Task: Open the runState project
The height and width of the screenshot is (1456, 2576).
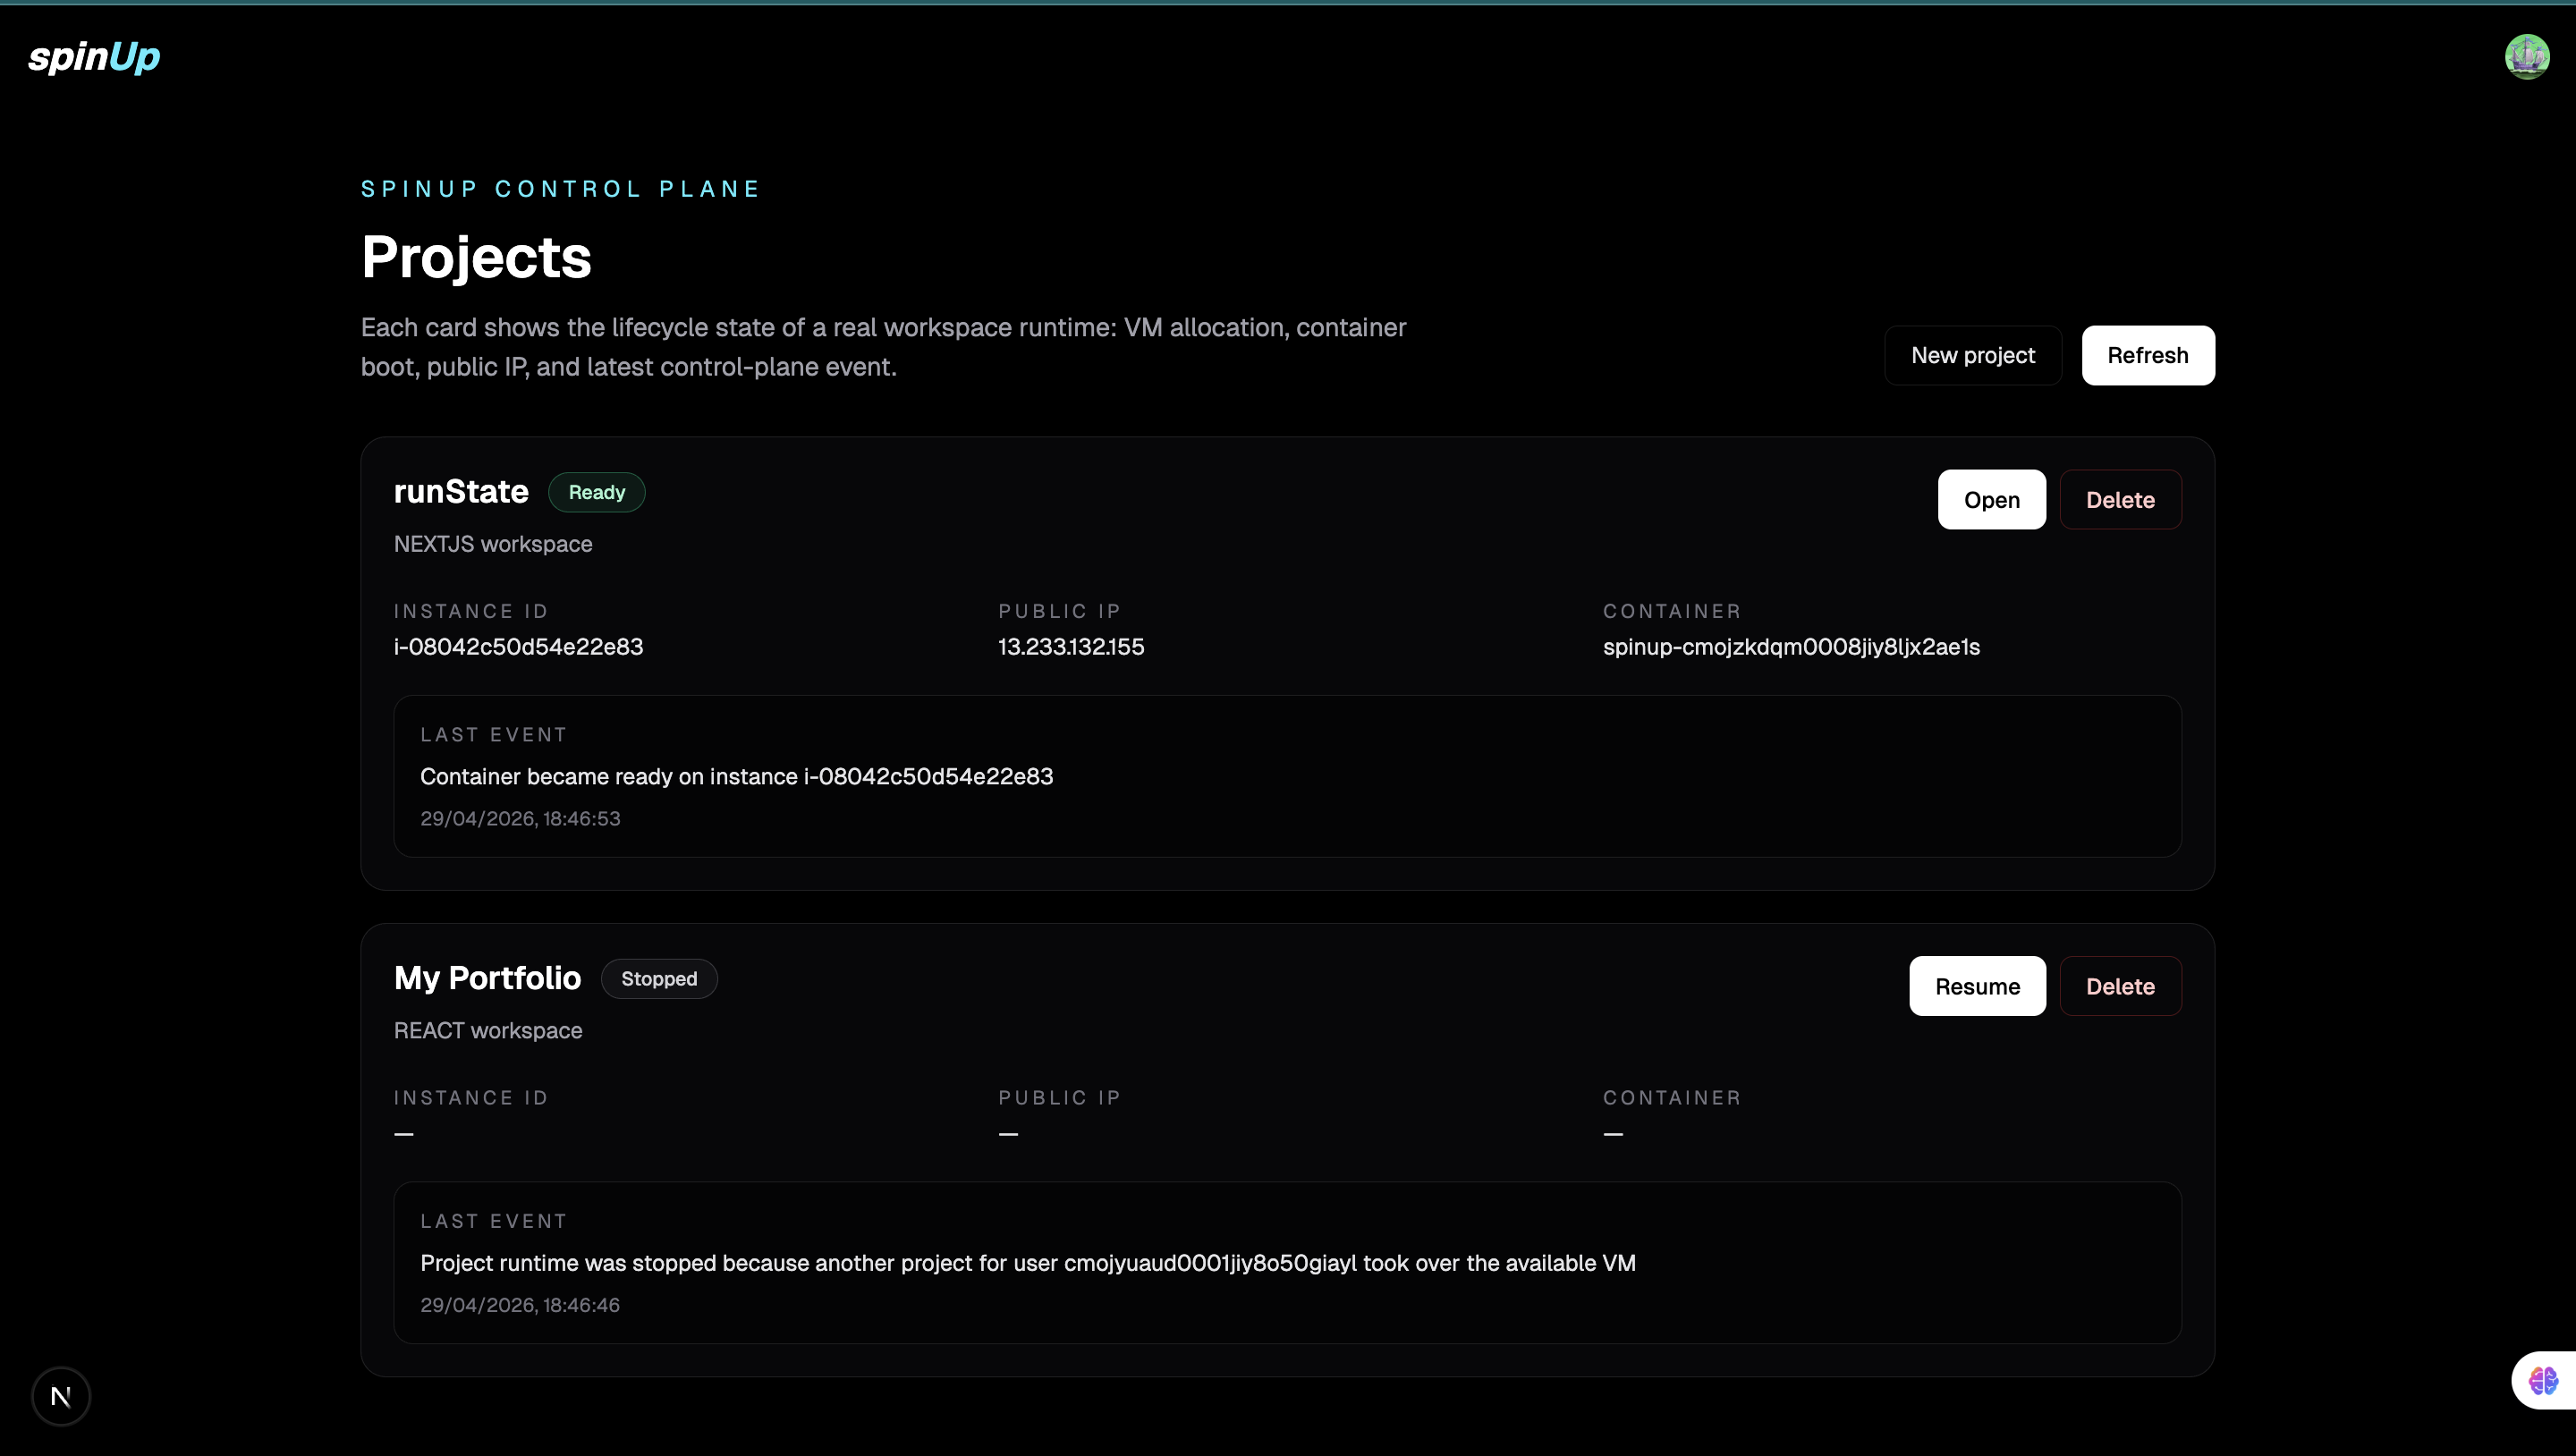Action: pos(1992,500)
